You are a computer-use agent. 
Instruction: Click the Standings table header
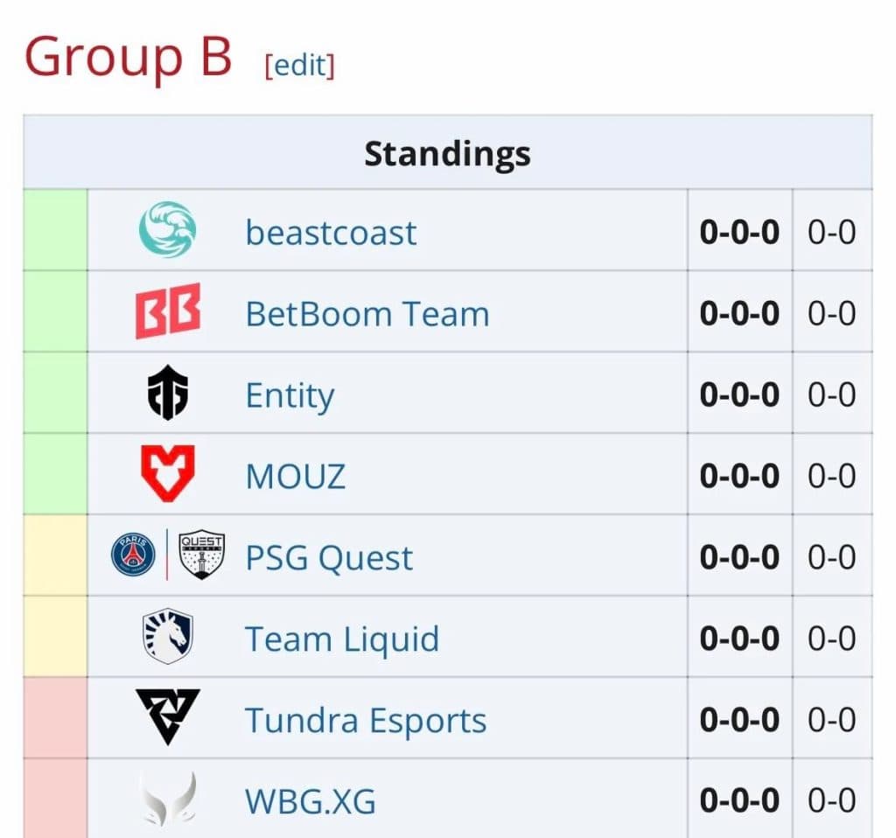pos(448,152)
